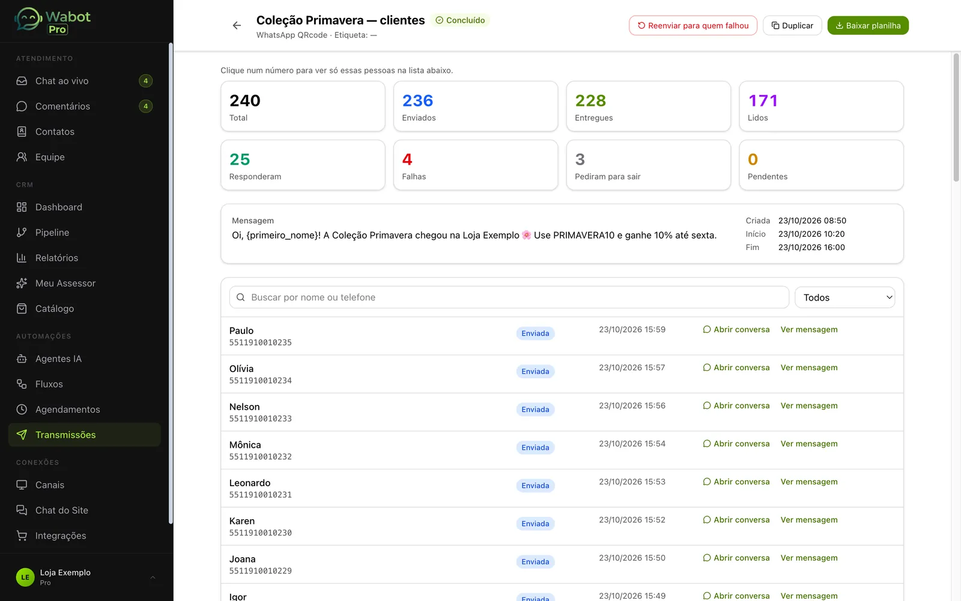Filter by the 25 Responderam card

303,165
